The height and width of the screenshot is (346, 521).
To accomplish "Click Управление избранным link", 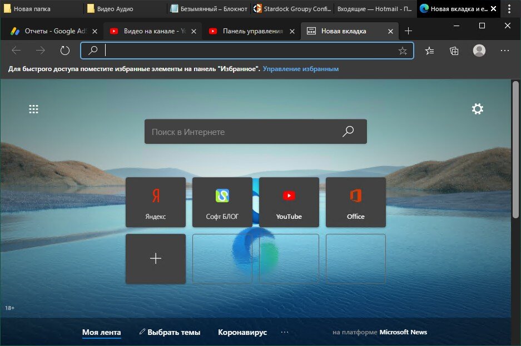I will coord(301,69).
